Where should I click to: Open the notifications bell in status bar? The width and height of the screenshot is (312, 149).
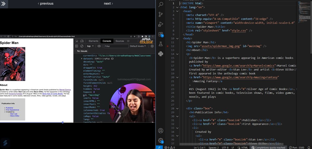(308, 147)
